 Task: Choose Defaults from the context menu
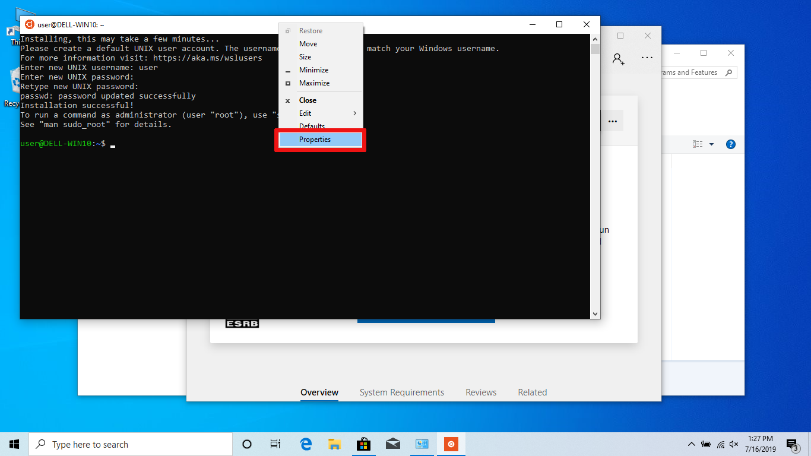312,126
